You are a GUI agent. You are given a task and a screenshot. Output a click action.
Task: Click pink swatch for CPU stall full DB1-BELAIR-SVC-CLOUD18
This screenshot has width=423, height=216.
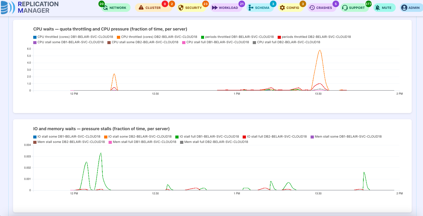pos(184,42)
